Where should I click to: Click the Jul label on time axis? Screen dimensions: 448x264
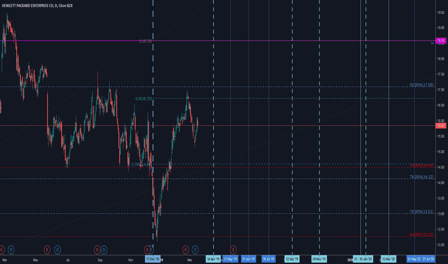[67, 260]
